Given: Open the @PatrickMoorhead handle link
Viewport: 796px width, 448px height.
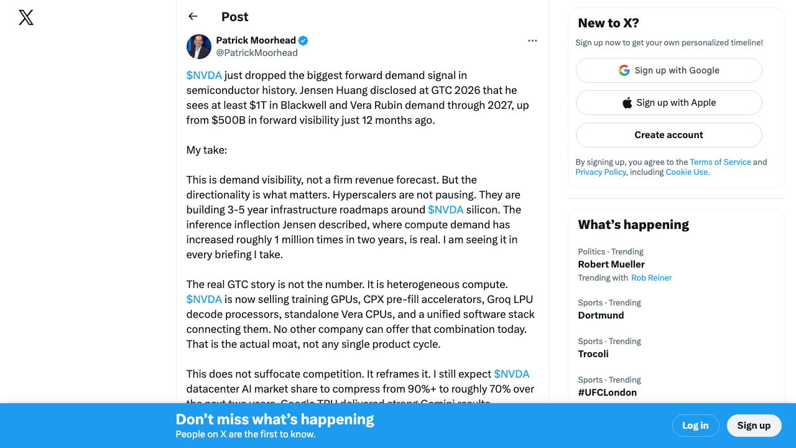Looking at the screenshot, I should [257, 53].
